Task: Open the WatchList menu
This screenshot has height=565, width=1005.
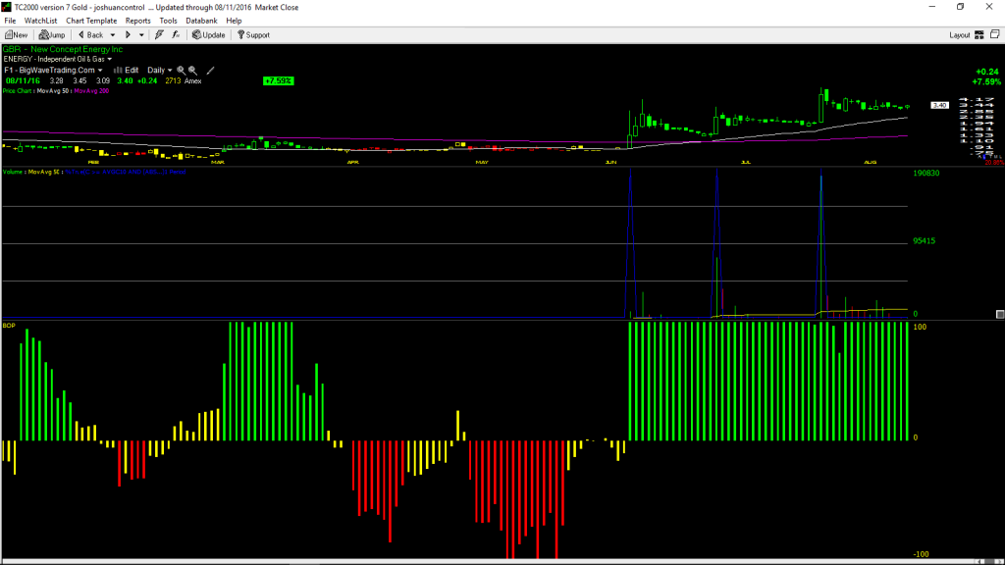Action: (x=40, y=21)
